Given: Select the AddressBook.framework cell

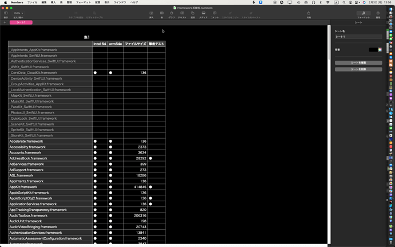Looking at the screenshot, I should (50, 158).
